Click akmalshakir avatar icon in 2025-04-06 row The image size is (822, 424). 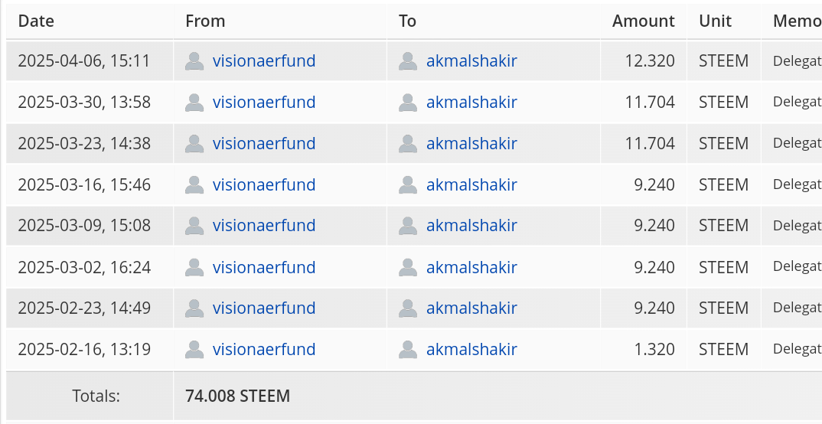(408, 61)
